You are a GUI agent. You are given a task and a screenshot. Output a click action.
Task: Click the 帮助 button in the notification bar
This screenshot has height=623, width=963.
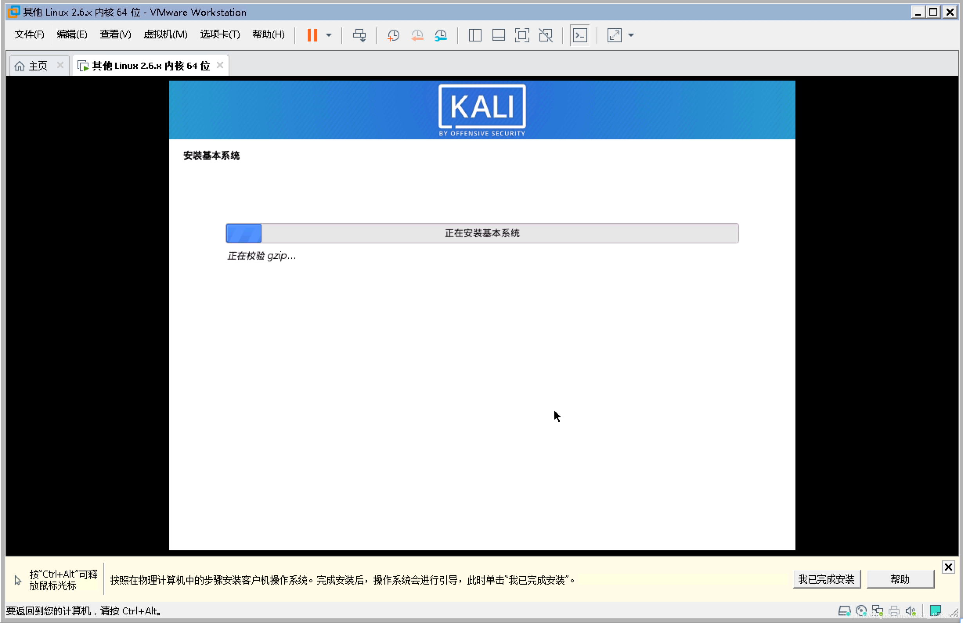pos(900,579)
